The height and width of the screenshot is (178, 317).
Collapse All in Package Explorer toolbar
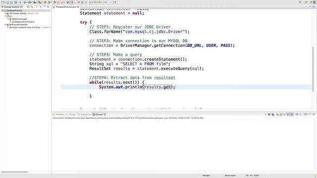pyautogui.click(x=28, y=7)
